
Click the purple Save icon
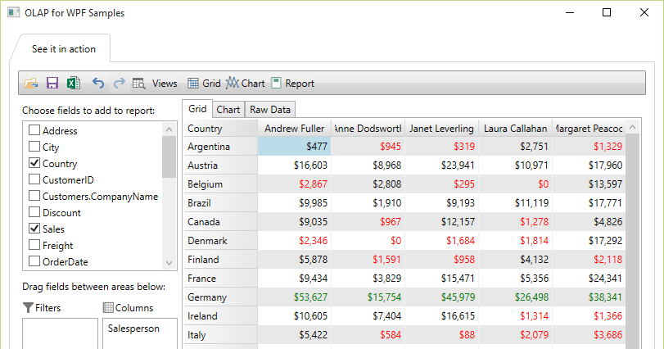click(x=52, y=83)
